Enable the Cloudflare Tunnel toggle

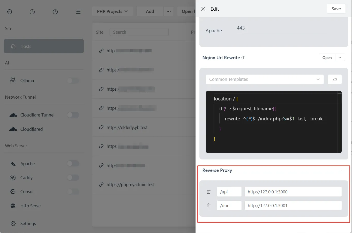pyautogui.click(x=73, y=115)
